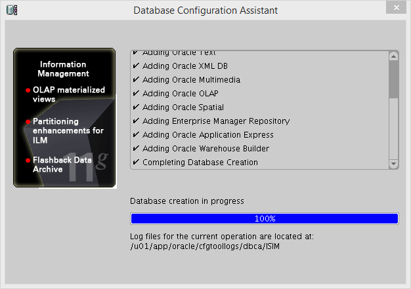This screenshot has height=289, width=411.
Task: Click the checkmark next to Adding Oracle OLAP
Action: (136, 94)
